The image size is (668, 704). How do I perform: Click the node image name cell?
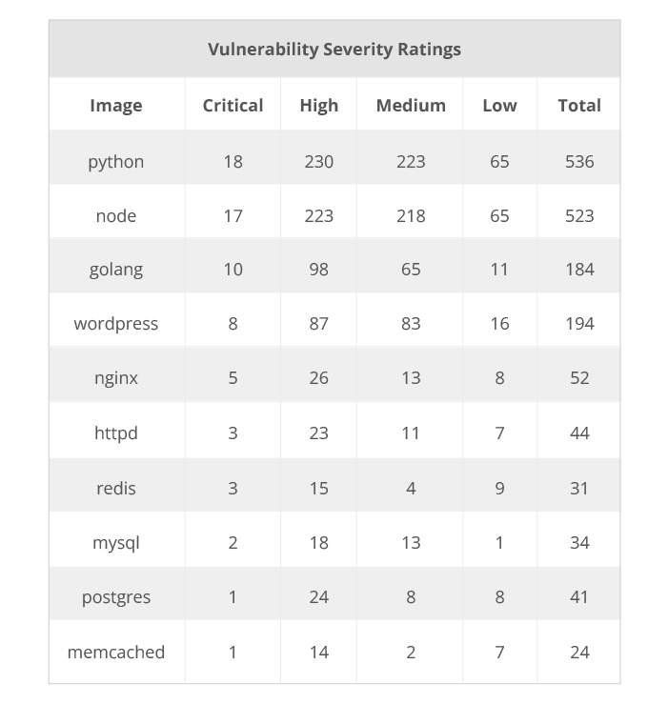tap(116, 215)
